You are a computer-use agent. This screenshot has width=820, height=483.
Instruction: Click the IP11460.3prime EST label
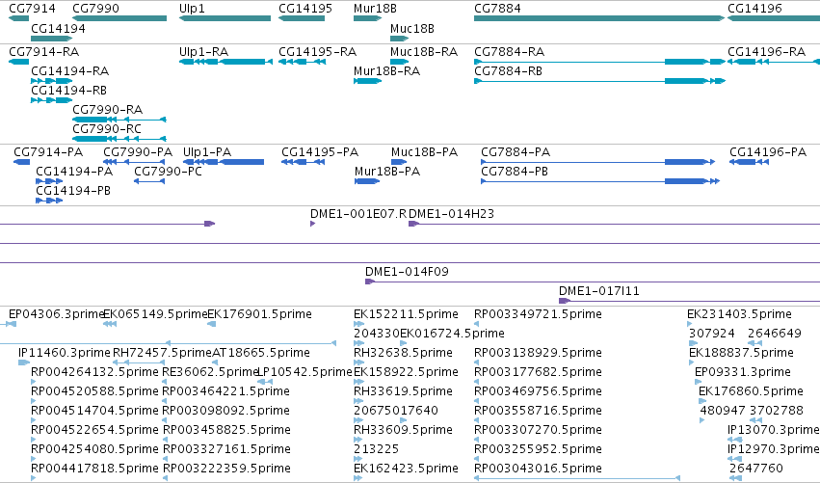point(65,353)
